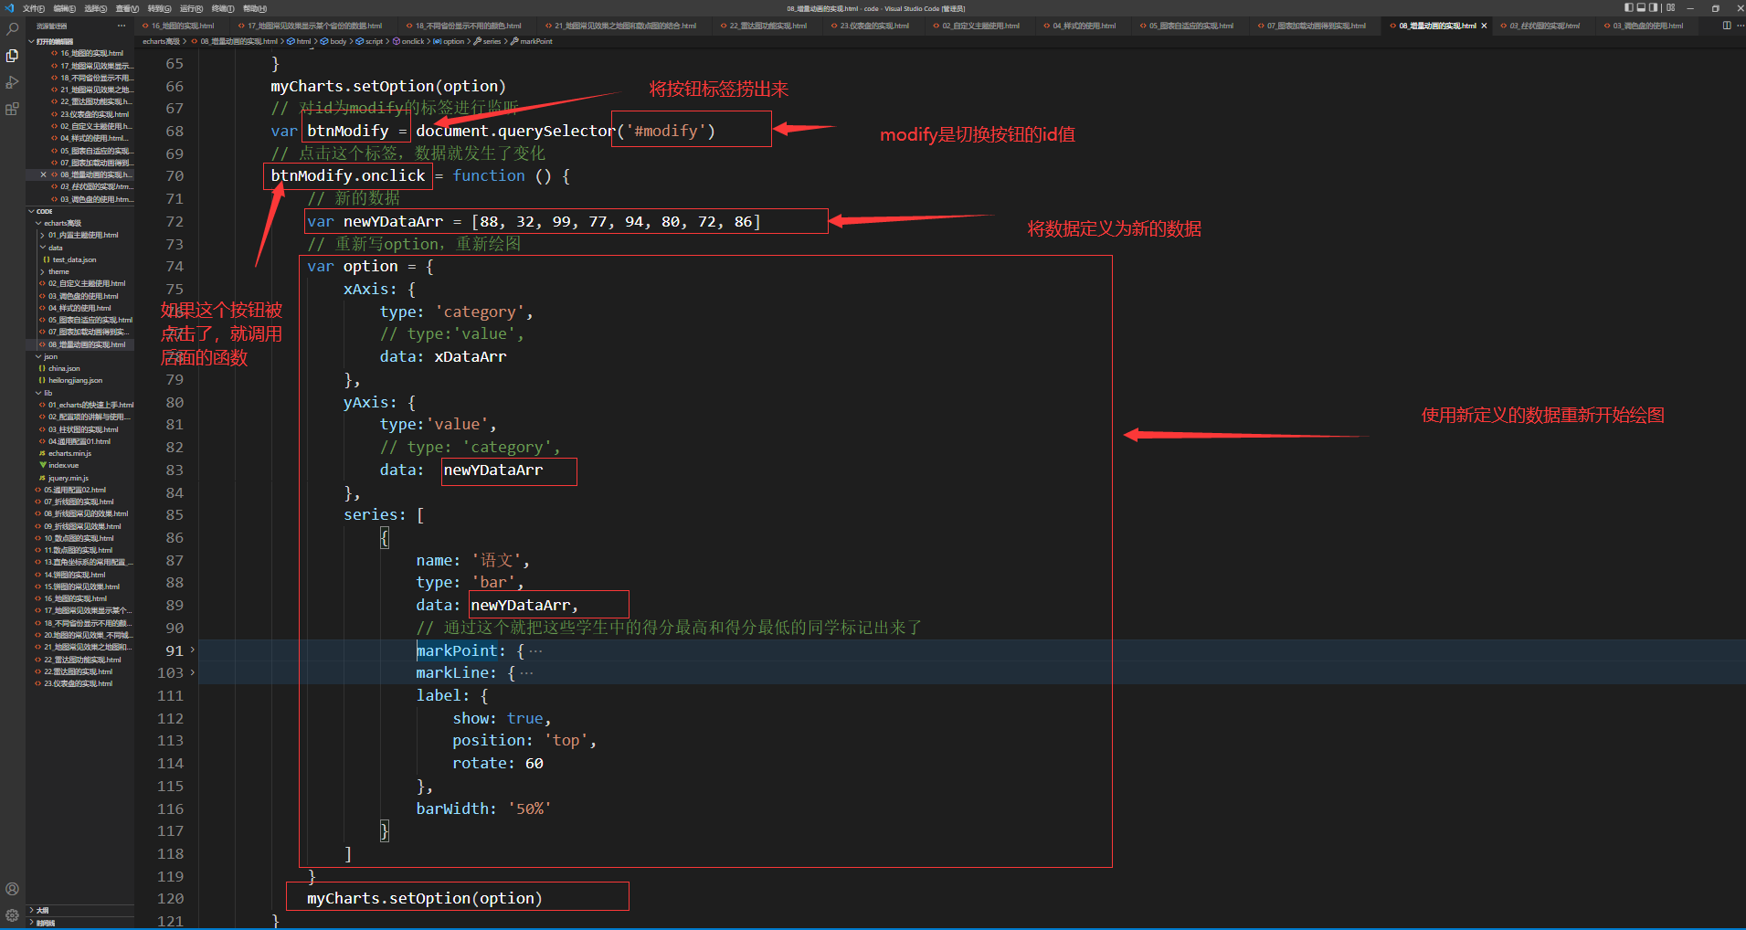The image size is (1746, 930).
Task: Switch to 05_图表自适应的实现.html tab
Action: [x=1191, y=26]
